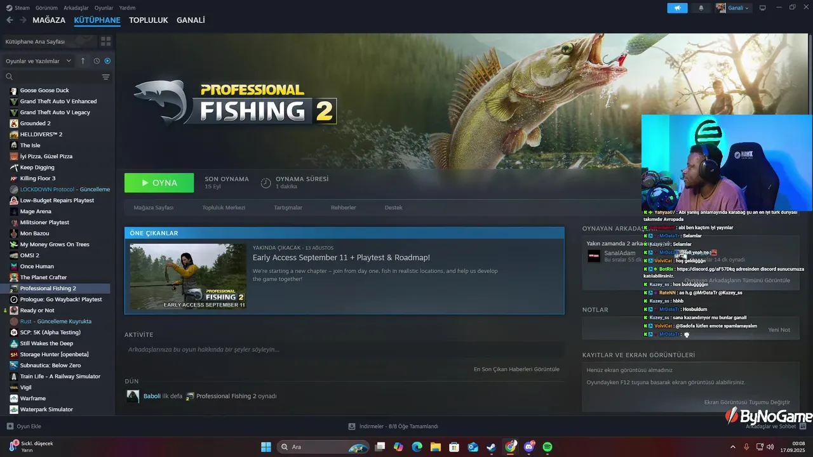Image resolution: width=813 pixels, height=457 pixels.
Task: Sort library using the up arrow
Action: pyautogui.click(x=83, y=61)
